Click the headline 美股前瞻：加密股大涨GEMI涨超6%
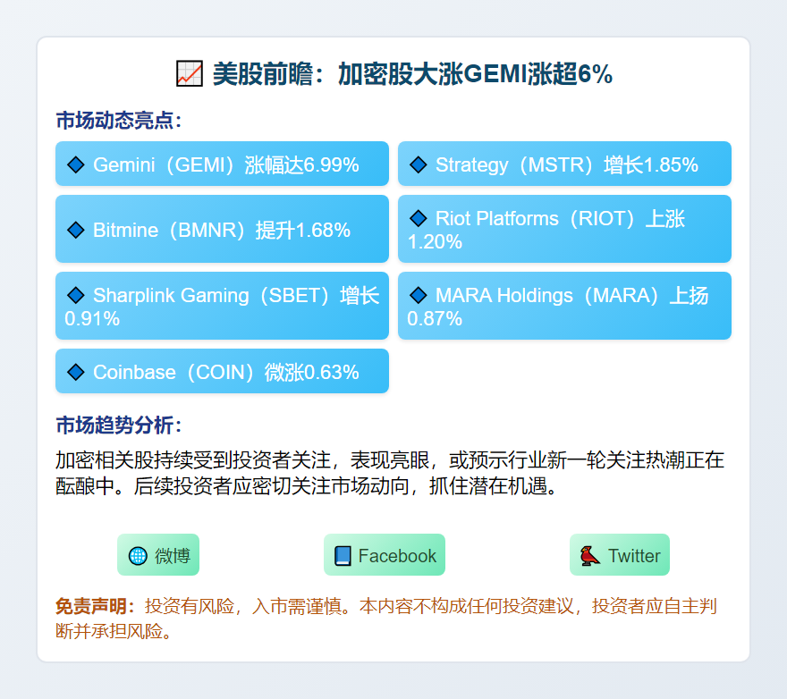 pos(412,74)
